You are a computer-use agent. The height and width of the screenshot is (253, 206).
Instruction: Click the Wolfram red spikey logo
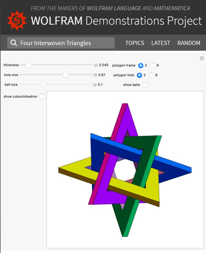(x=17, y=21)
